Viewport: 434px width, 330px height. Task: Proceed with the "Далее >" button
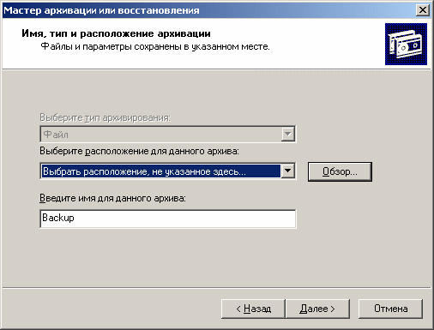point(317,309)
